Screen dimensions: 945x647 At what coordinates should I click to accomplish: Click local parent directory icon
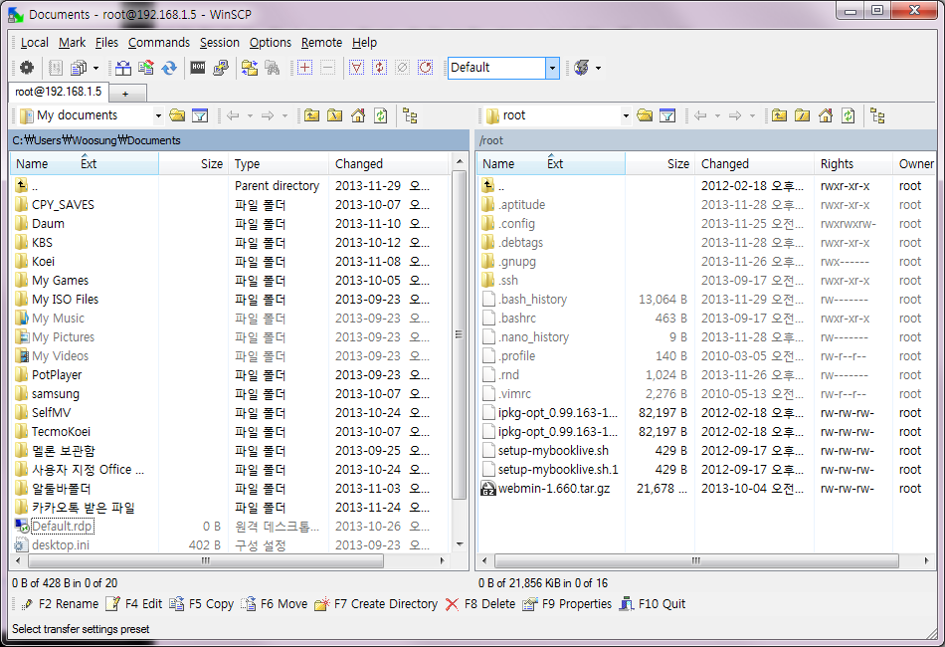pos(311,115)
